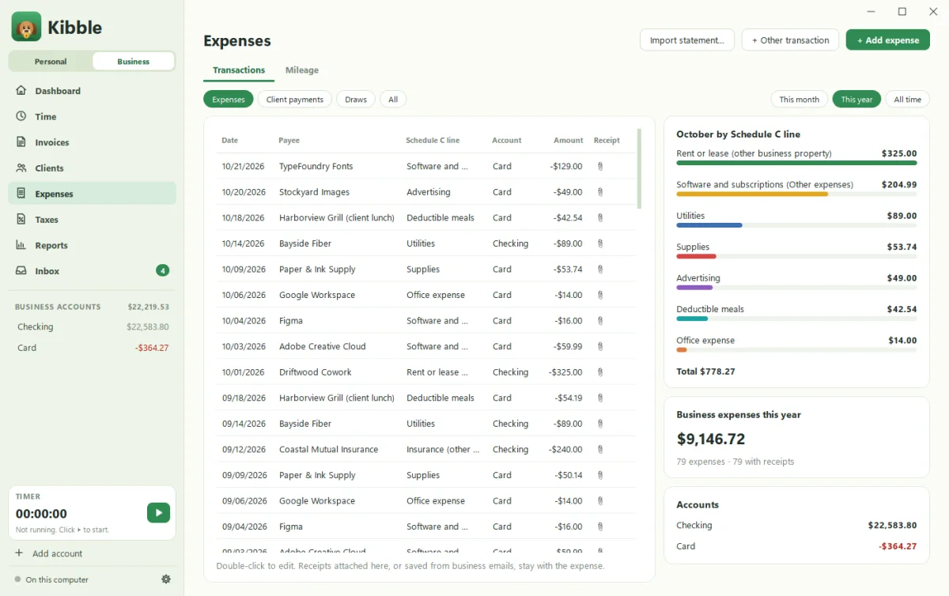This screenshot has height=596, width=949.
Task: Switch to Business mode
Action: point(133,62)
